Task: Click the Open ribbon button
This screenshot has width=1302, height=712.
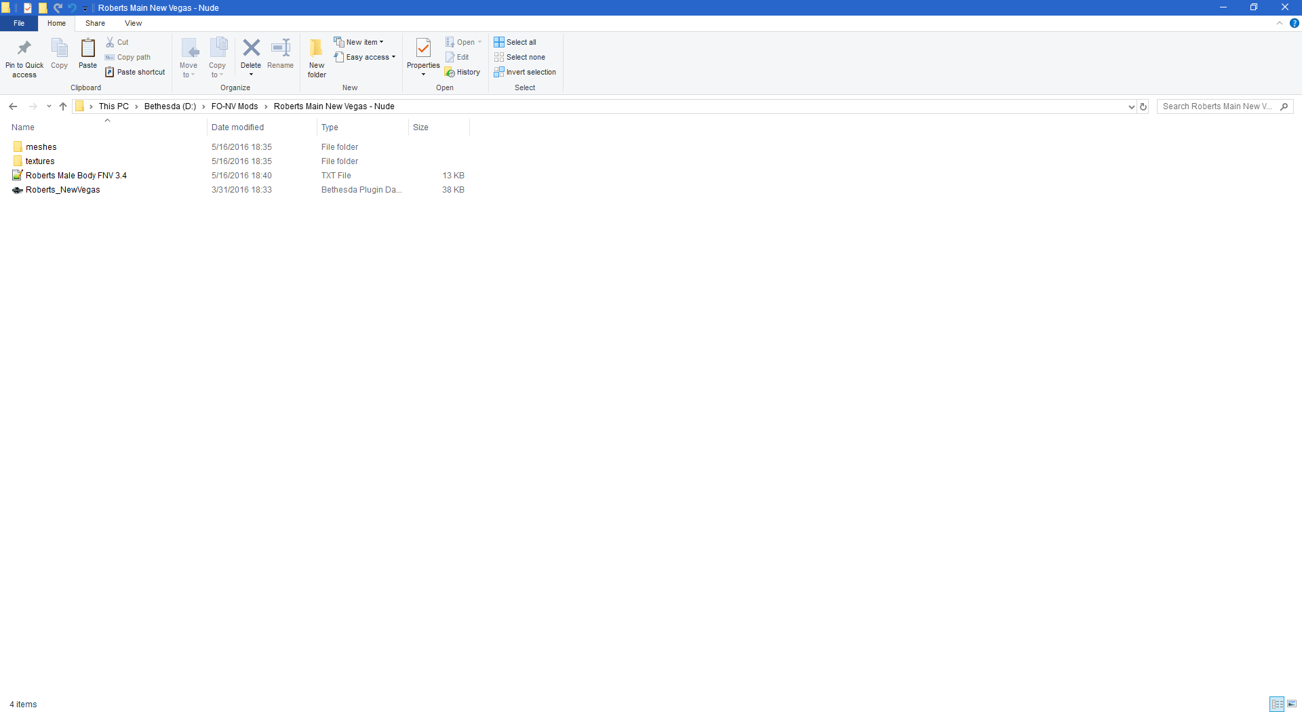Action: tap(463, 42)
